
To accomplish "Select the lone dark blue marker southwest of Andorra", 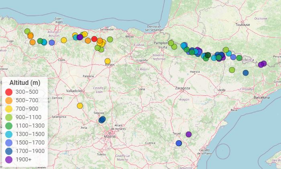I will pyautogui.click(x=246, y=73).
